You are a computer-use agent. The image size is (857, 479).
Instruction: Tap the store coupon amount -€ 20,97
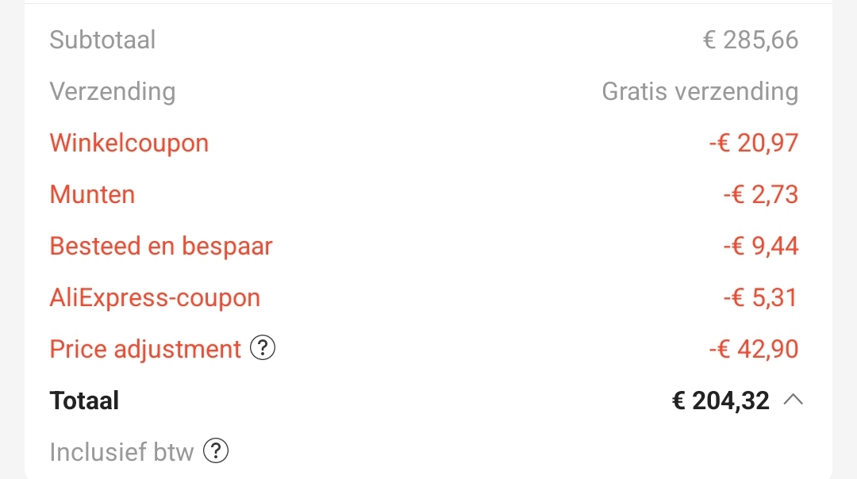coord(754,143)
